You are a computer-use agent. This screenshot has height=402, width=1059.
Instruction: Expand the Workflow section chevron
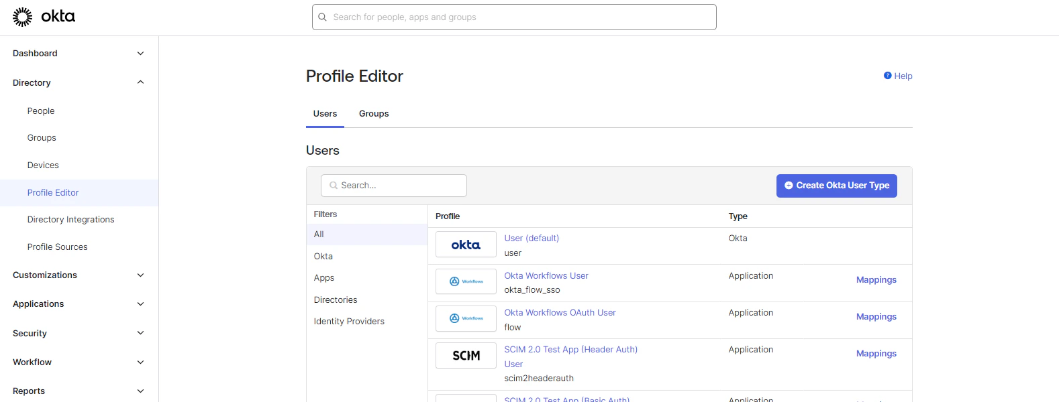(x=140, y=362)
